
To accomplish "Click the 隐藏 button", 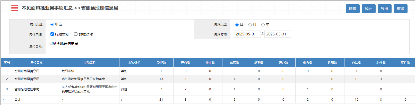I will click(352, 9).
